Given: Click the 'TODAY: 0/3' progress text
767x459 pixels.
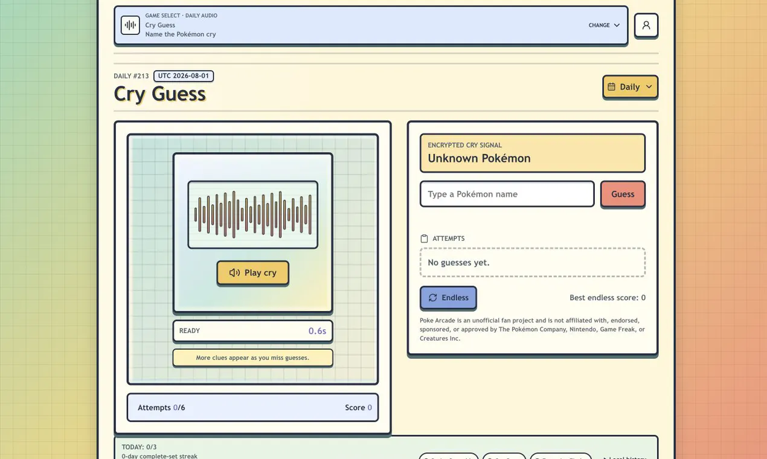Looking at the screenshot, I should coord(140,448).
